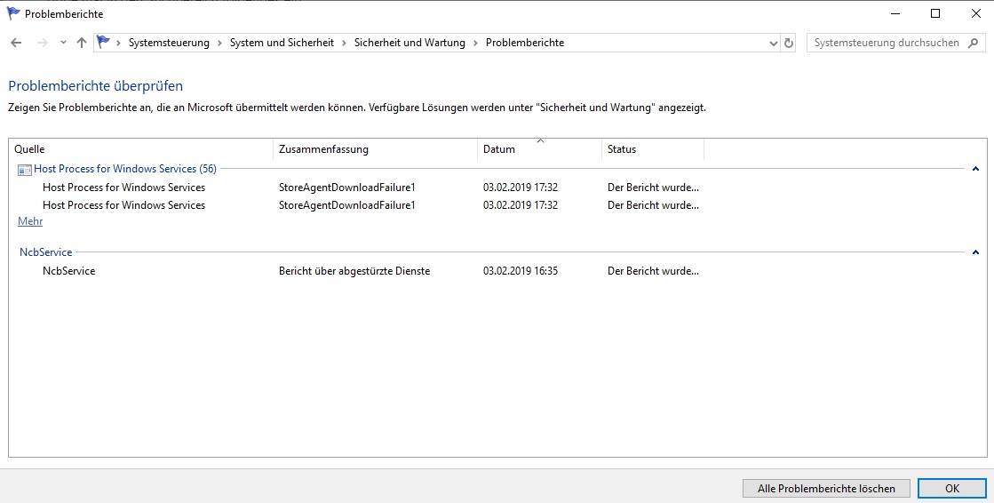Navigate to System und Sicherheit breadcrumb

pos(282,43)
